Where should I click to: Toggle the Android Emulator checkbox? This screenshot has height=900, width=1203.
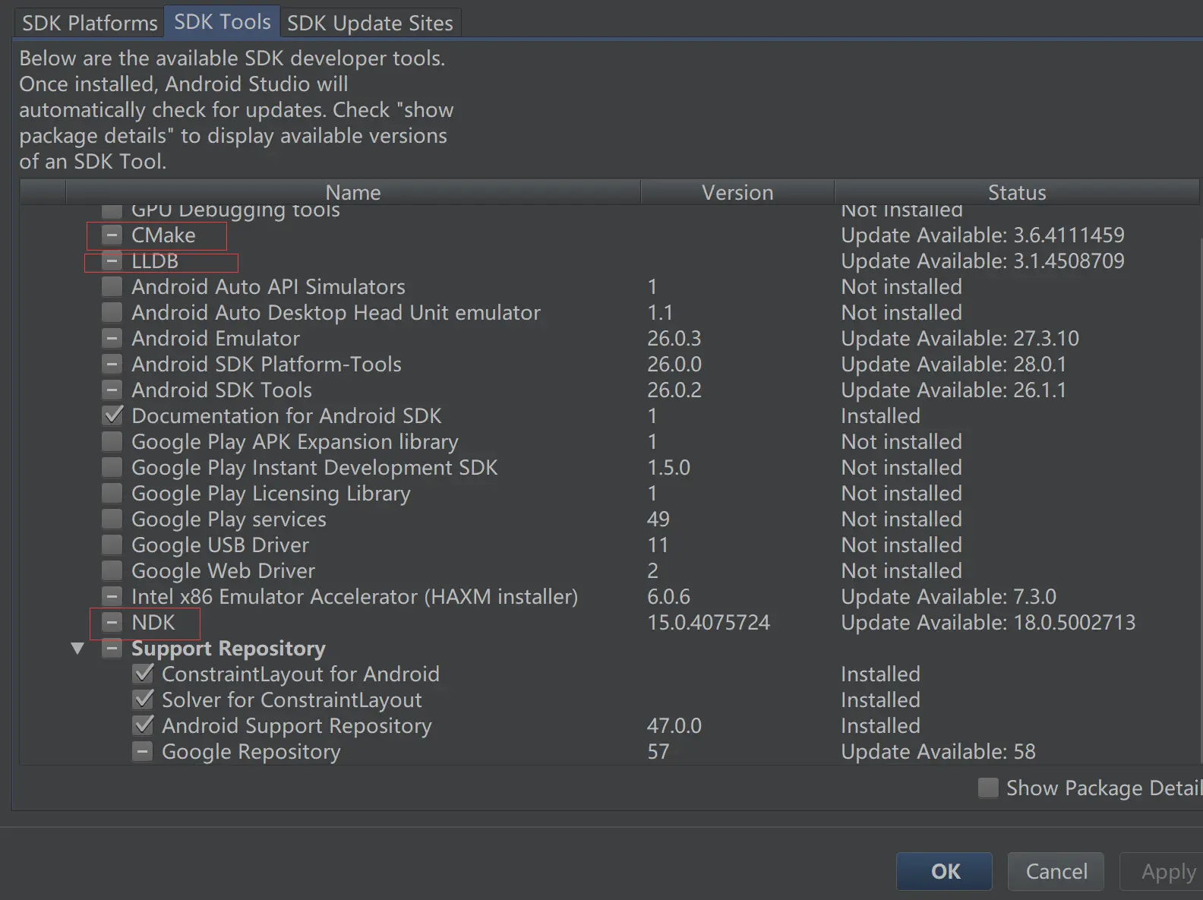[x=112, y=339]
